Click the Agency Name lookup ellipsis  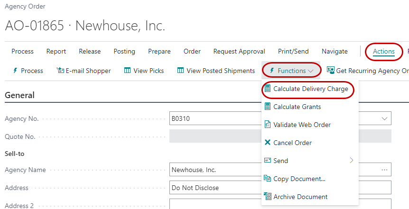[384, 170]
